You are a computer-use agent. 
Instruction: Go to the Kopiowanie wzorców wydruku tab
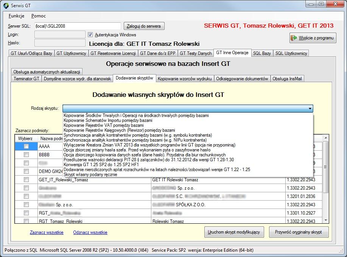185,79
